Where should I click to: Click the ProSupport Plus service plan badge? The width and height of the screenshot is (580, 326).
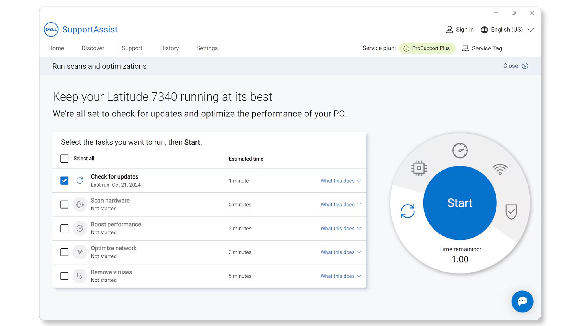point(427,48)
